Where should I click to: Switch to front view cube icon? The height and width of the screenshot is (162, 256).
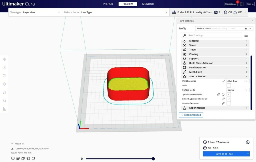18,158
